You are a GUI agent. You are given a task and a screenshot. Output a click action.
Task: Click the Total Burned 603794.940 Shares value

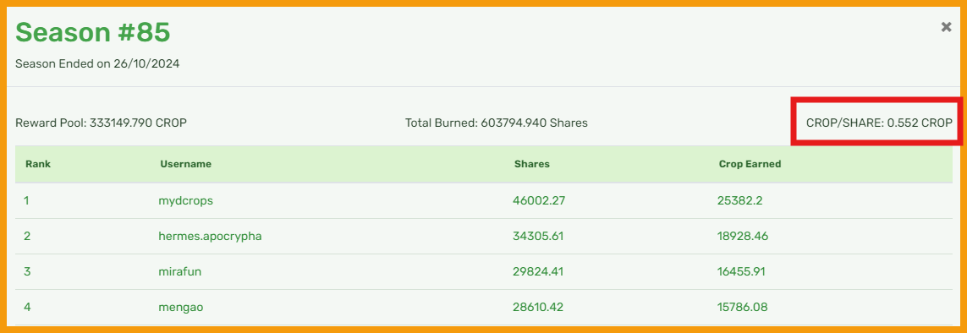(497, 123)
